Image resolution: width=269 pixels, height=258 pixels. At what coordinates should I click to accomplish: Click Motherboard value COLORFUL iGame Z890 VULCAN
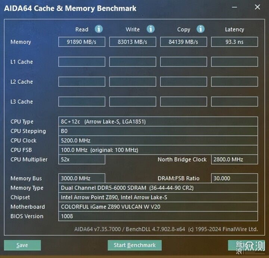point(158,207)
